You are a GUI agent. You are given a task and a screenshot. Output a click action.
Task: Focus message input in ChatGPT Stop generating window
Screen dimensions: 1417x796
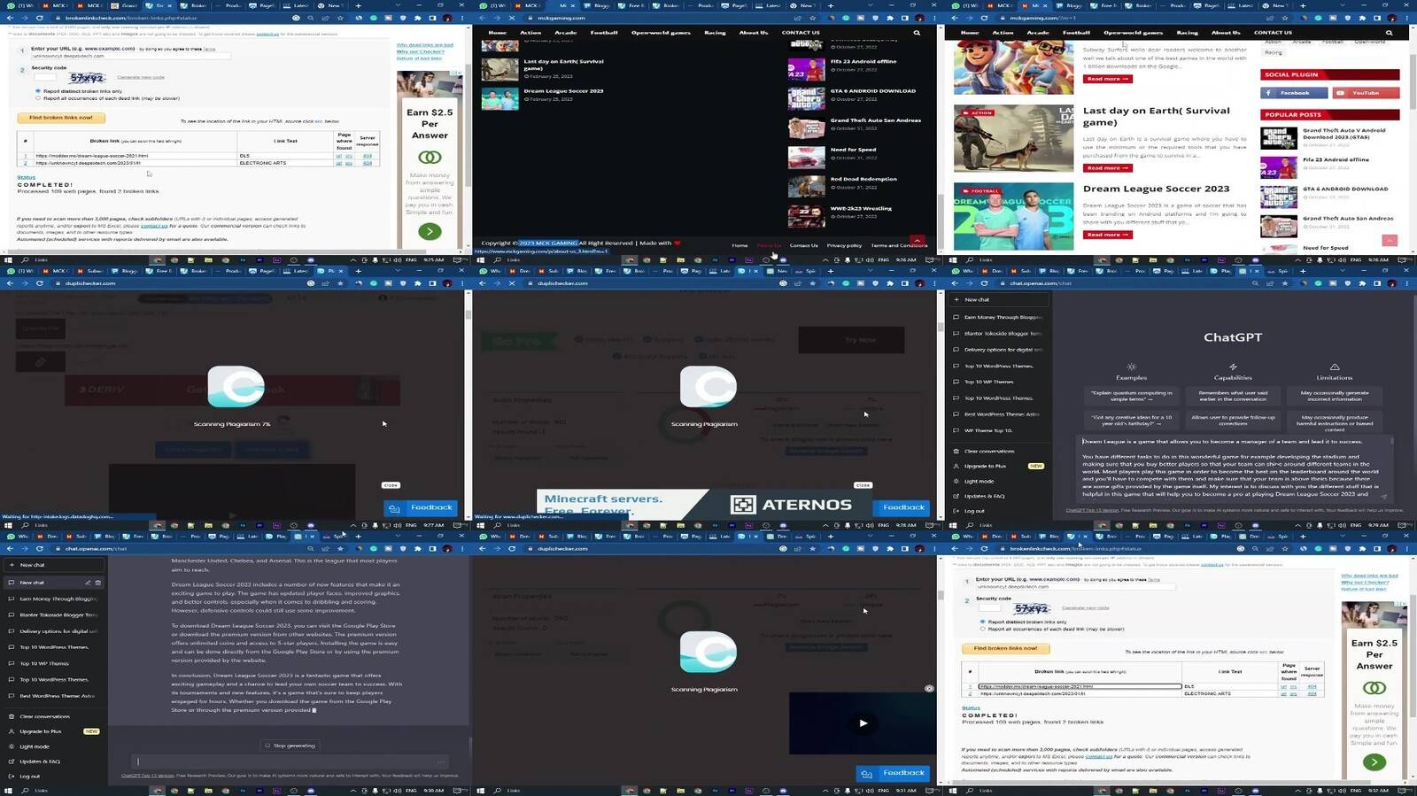tap(290, 761)
